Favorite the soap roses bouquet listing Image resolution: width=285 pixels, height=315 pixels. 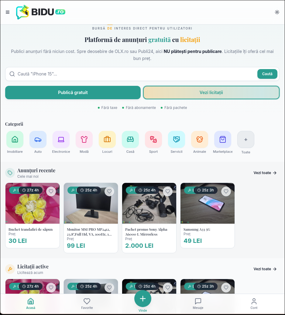[x=51, y=191]
